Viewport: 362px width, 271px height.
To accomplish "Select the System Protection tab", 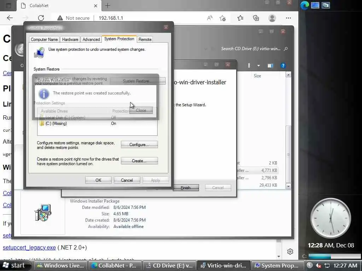I will 119,39.
